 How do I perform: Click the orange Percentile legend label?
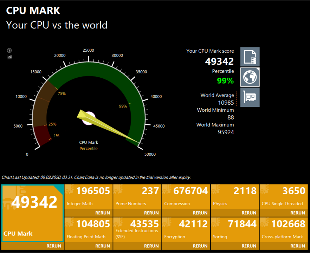tap(89, 148)
